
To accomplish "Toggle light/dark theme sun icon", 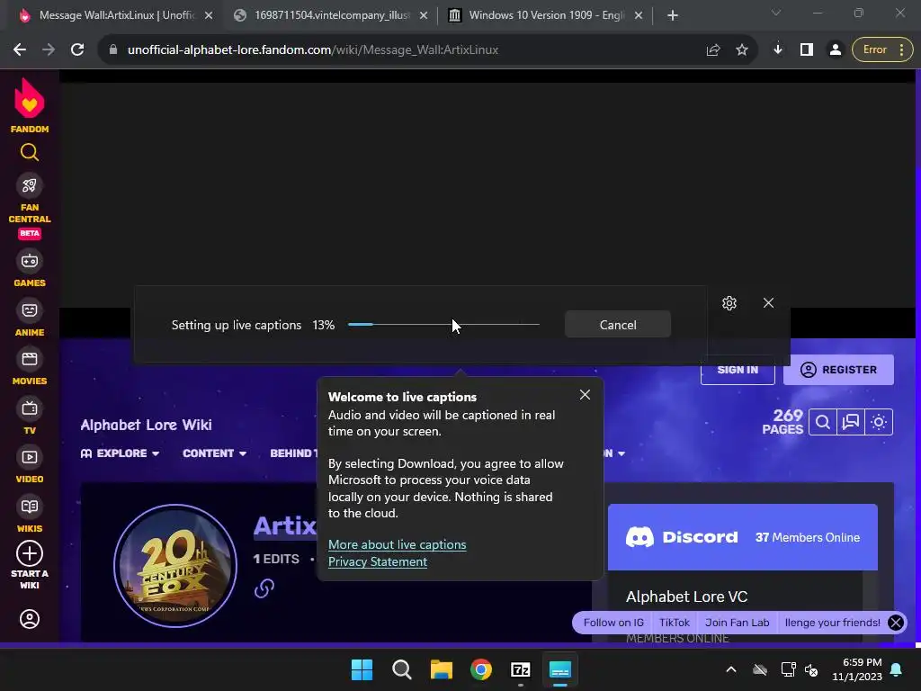I will point(879,422).
